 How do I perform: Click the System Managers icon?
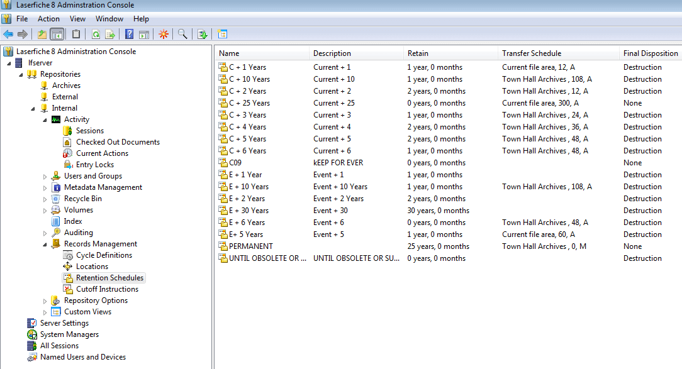[31, 334]
